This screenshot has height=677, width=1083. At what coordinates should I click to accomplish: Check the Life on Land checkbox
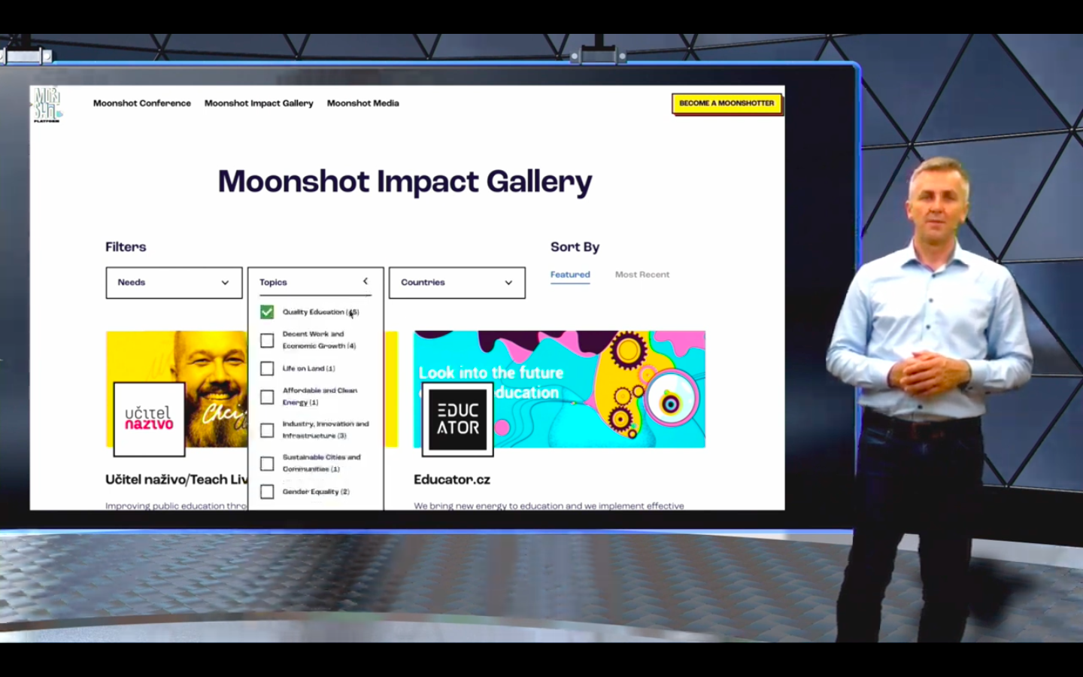click(x=267, y=369)
